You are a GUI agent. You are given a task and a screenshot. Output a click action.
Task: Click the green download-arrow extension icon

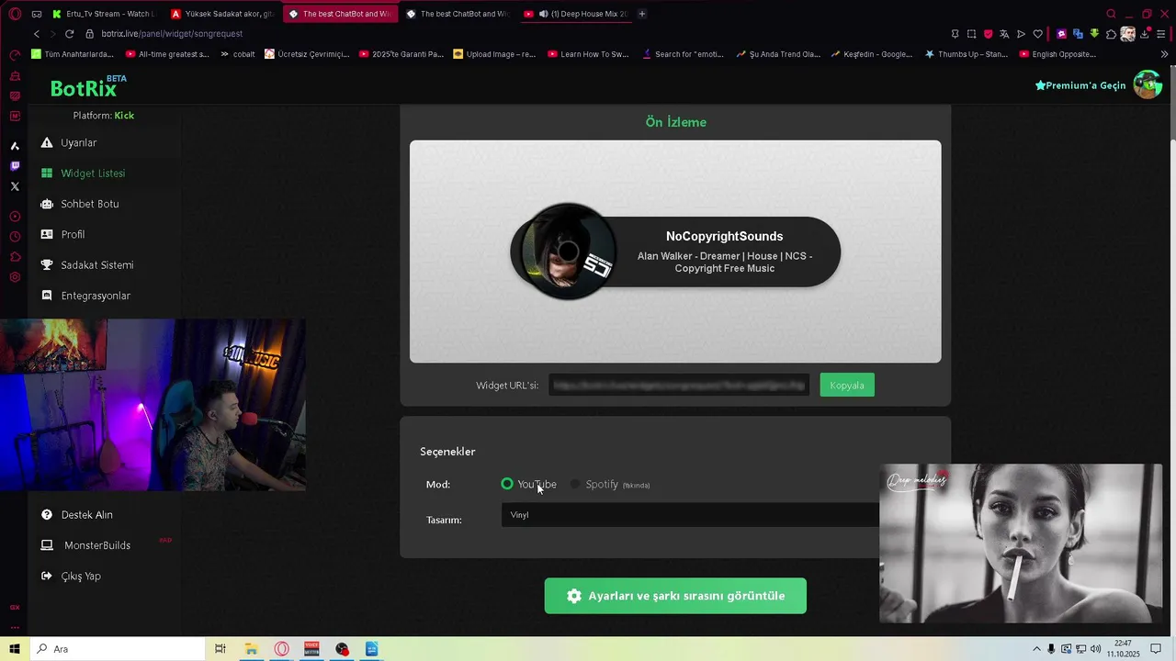[1094, 34]
